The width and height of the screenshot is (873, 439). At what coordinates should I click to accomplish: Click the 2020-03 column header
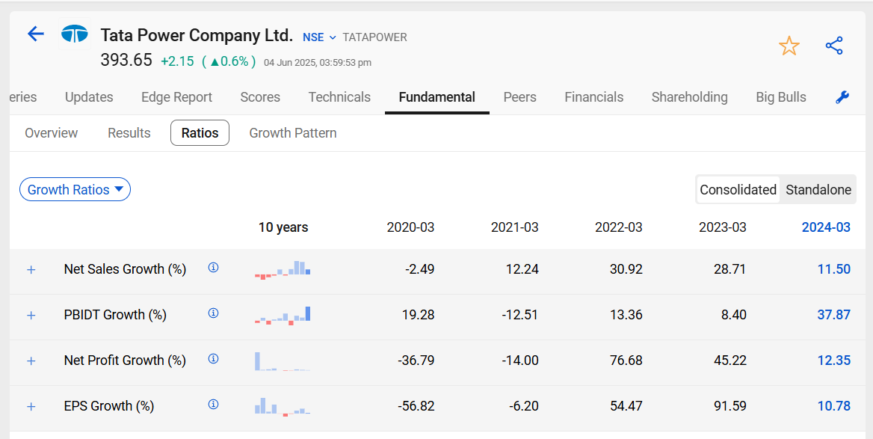click(410, 227)
